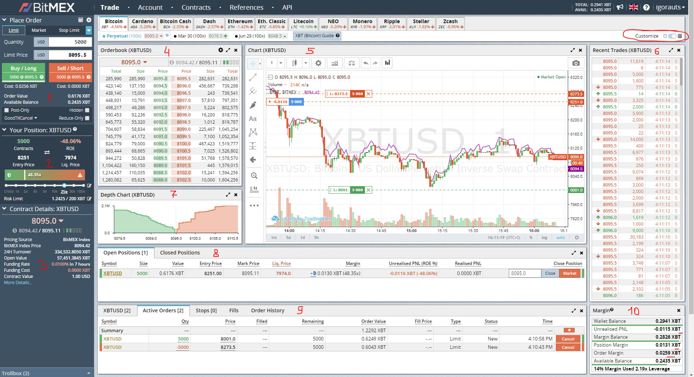Open the language flag selector

click(634, 7)
